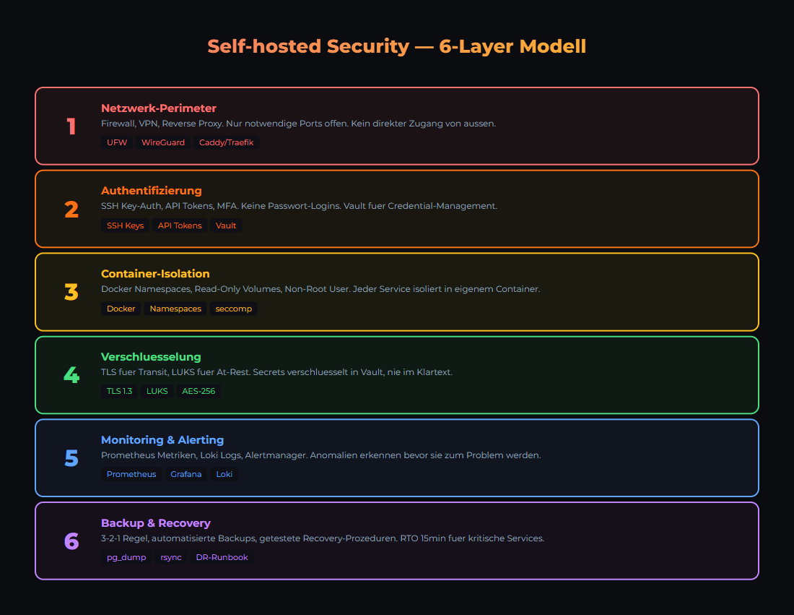Screen dimensions: 794x615
Task: Open the Authentifizierung layer section
Action: point(397,209)
